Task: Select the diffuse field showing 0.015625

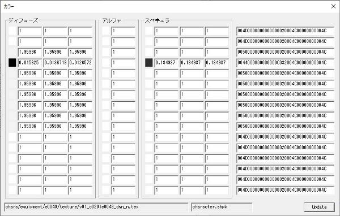Action: (x=30, y=63)
